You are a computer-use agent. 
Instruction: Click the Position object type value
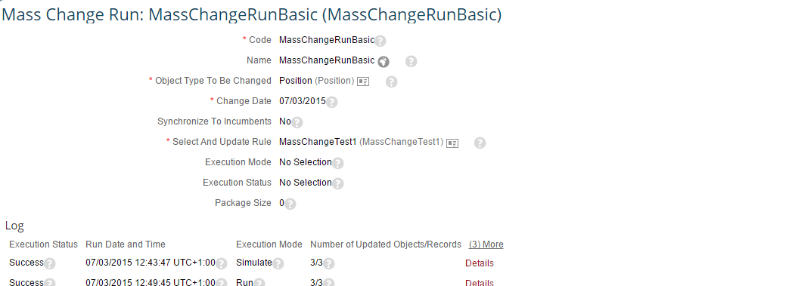(x=296, y=81)
